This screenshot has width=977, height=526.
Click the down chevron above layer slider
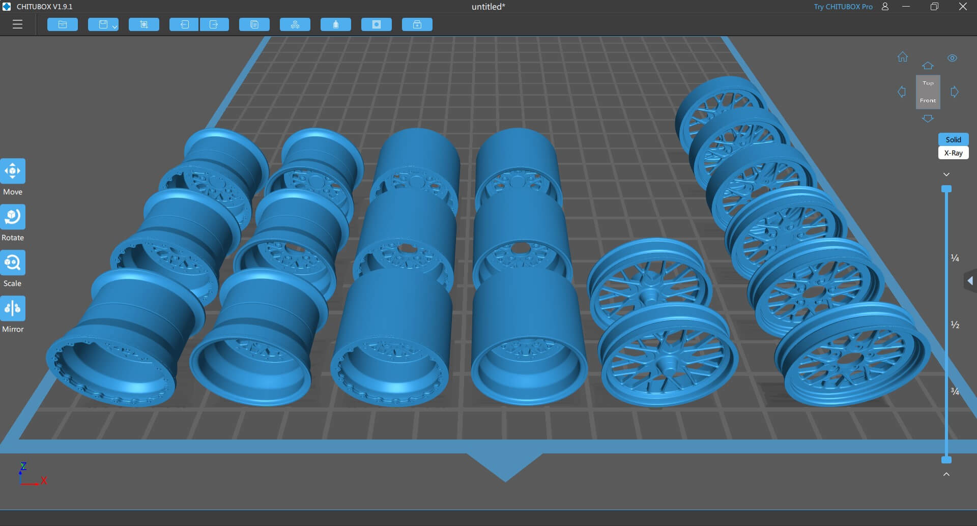[946, 174]
